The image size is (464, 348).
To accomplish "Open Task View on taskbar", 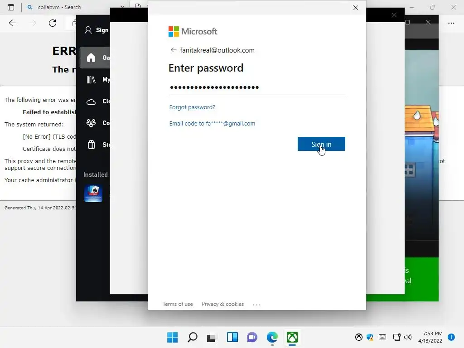I will point(211,338).
